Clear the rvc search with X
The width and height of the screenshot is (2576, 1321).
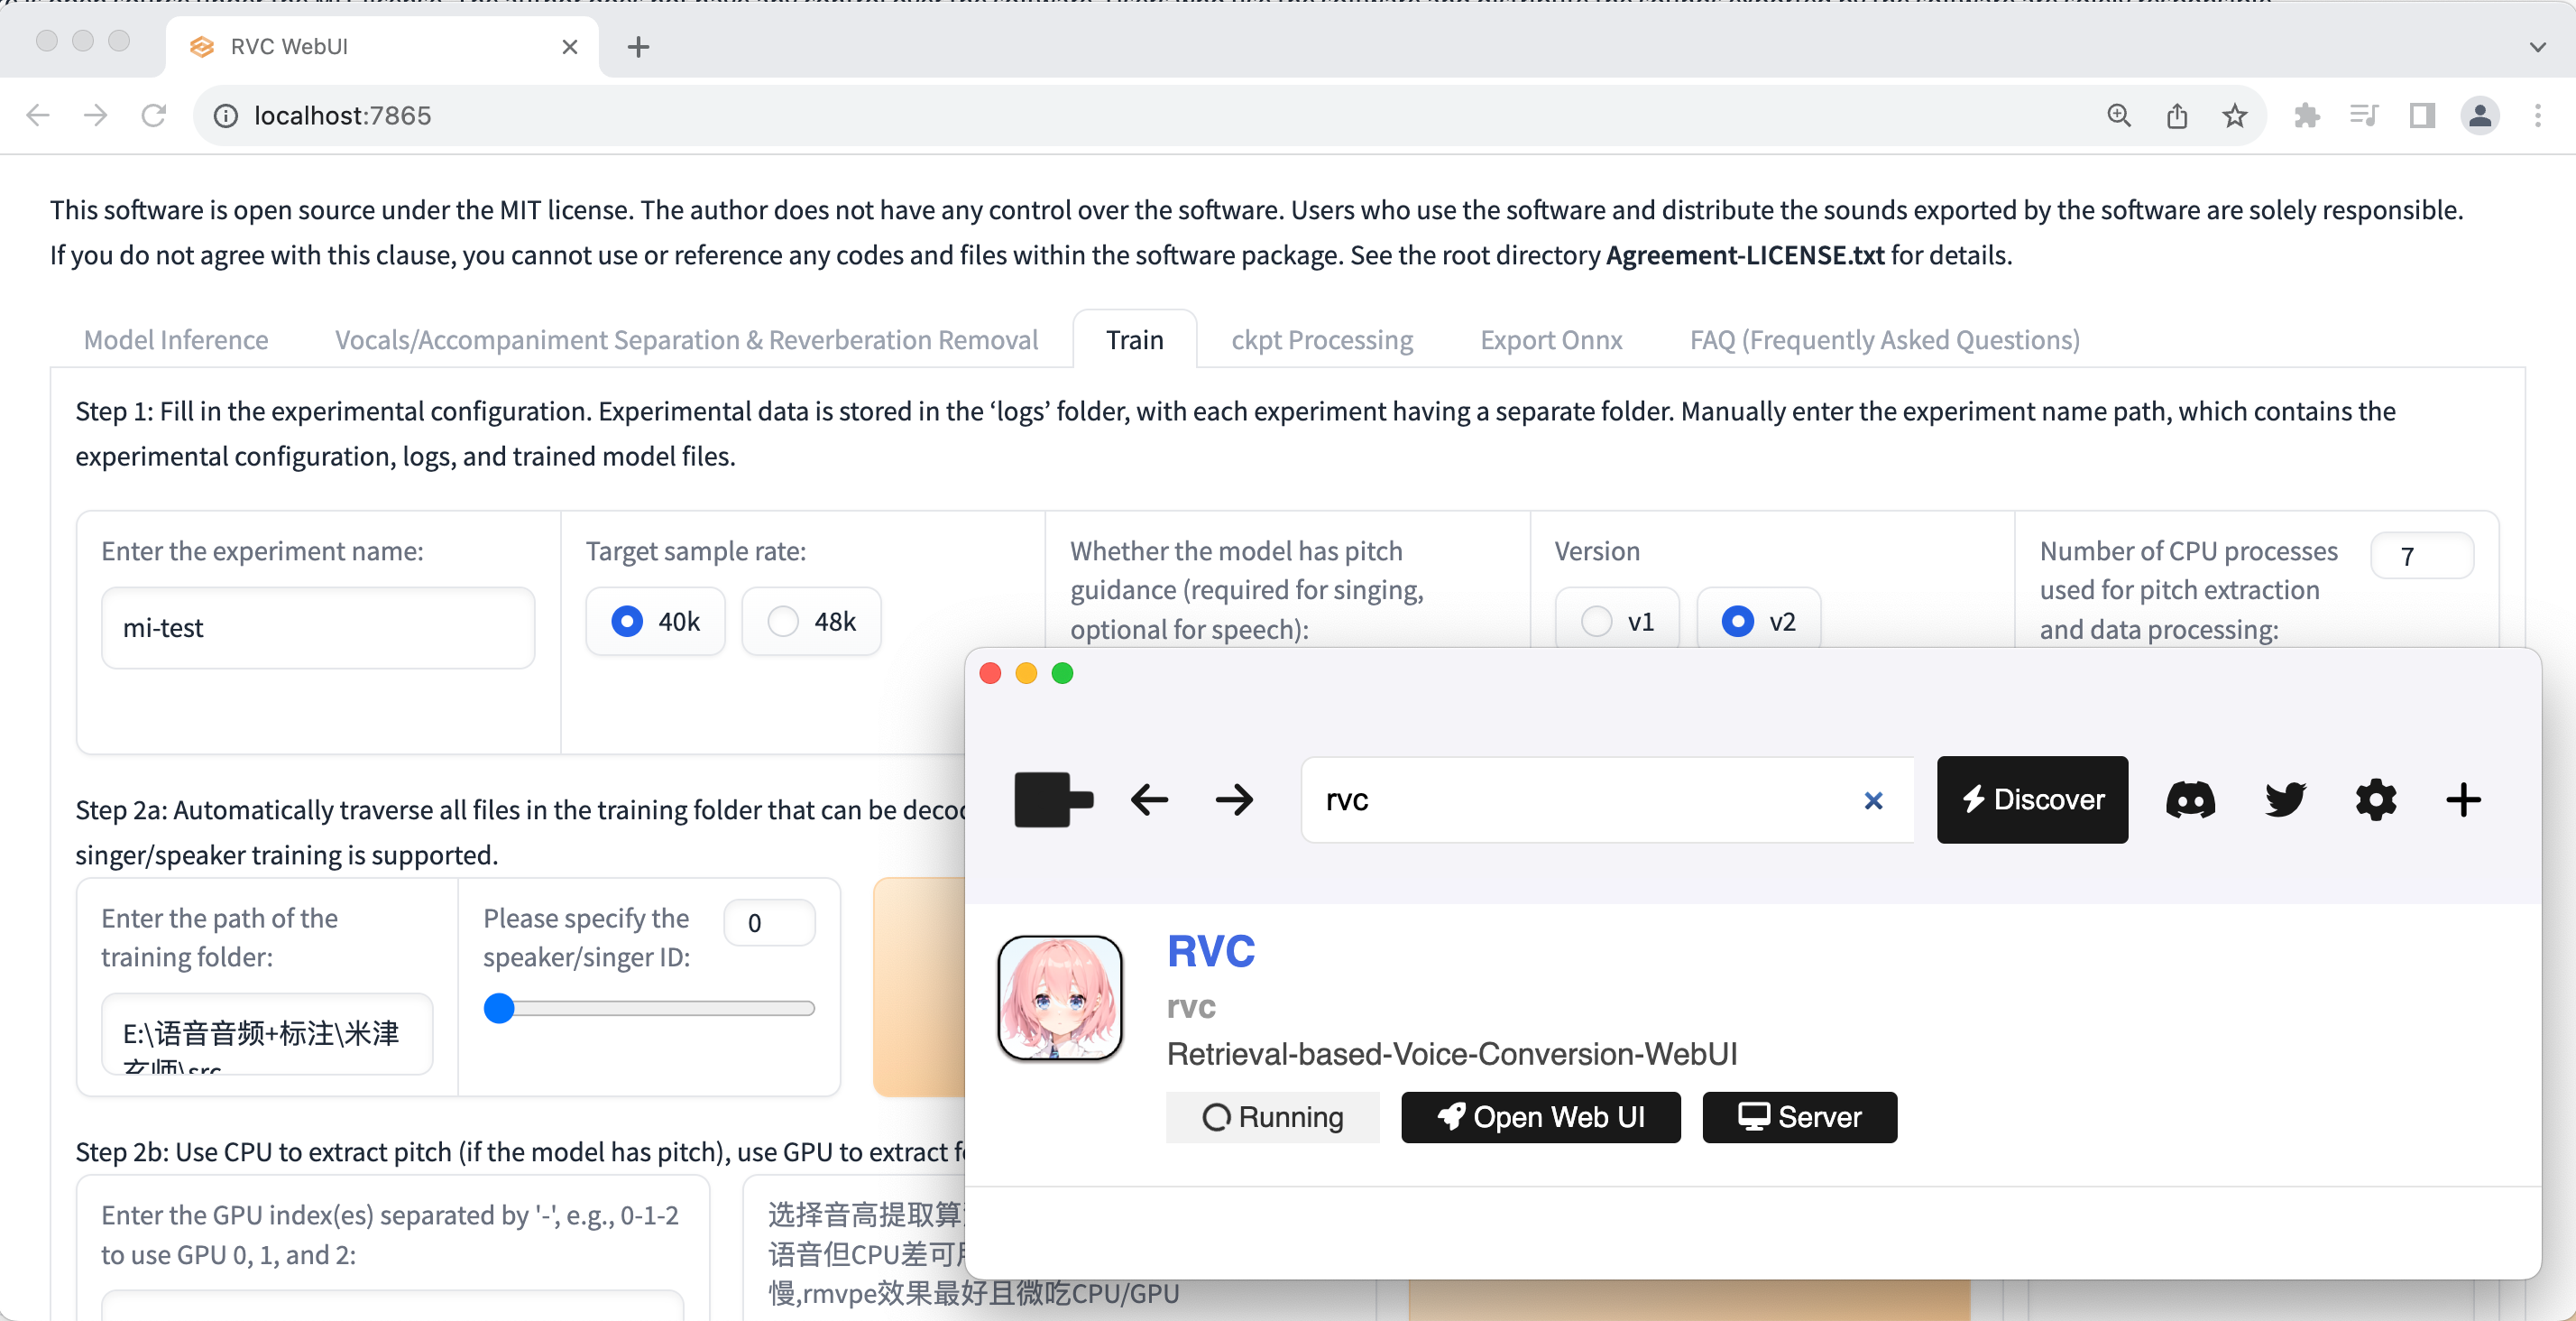pyautogui.click(x=1873, y=800)
